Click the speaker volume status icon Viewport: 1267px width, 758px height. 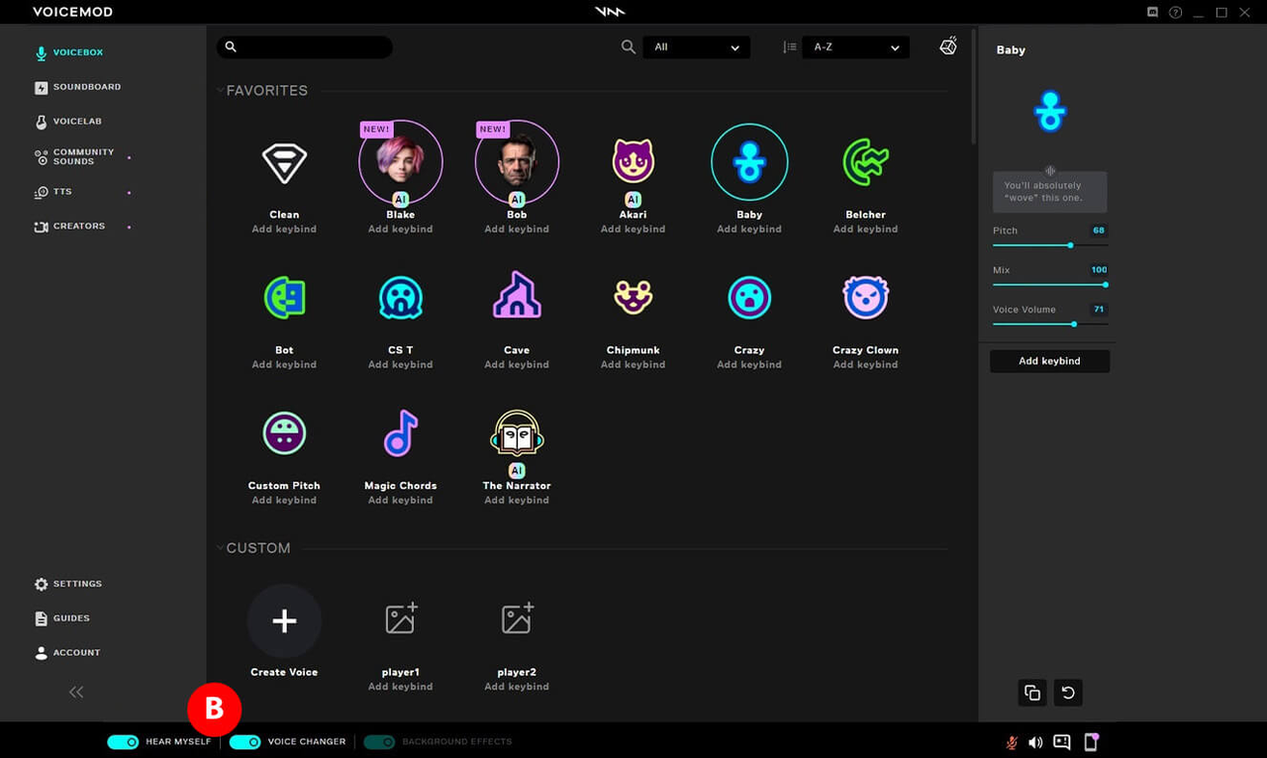[x=1035, y=741]
